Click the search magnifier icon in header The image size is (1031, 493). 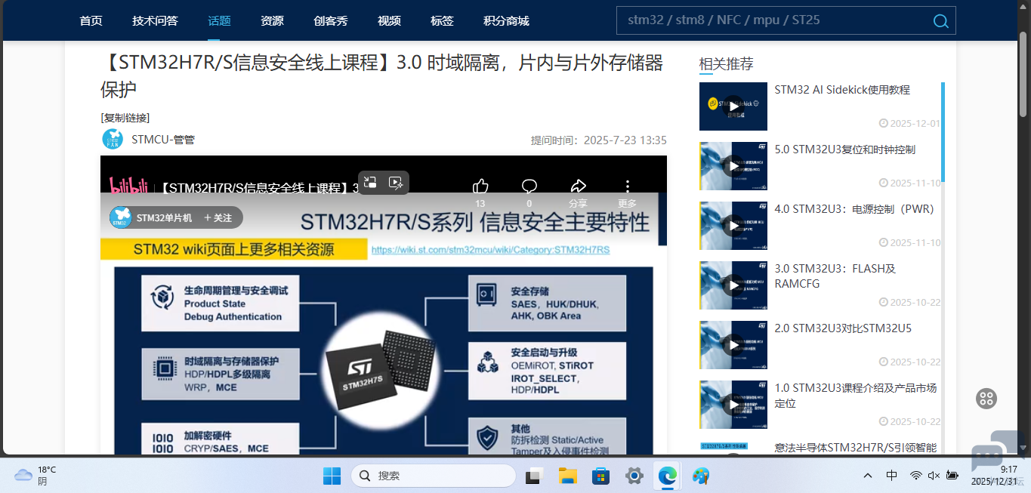click(940, 20)
